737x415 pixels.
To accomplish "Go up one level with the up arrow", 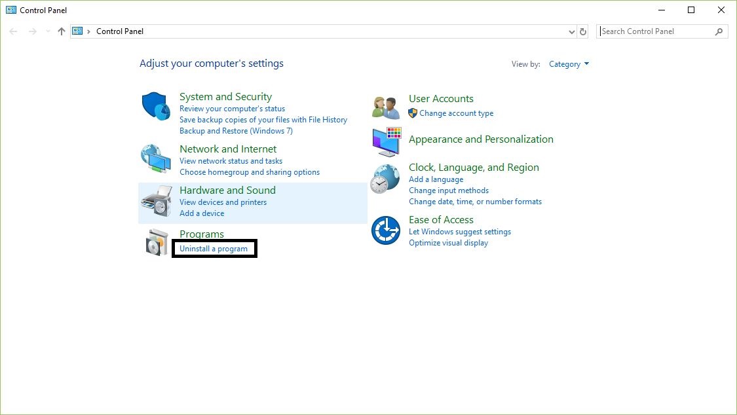I will click(61, 31).
